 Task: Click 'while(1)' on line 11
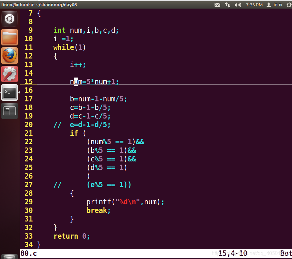point(70,47)
